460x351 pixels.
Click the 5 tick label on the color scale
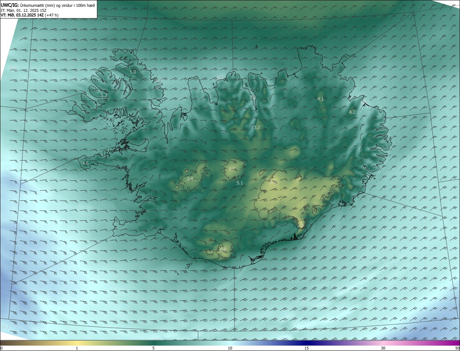tap(153, 348)
